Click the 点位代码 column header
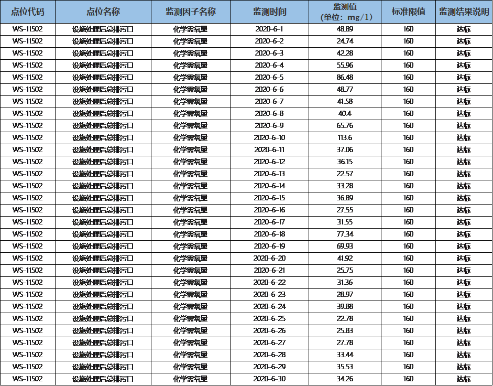Image resolution: width=493 pixels, height=386 pixels. (28, 12)
